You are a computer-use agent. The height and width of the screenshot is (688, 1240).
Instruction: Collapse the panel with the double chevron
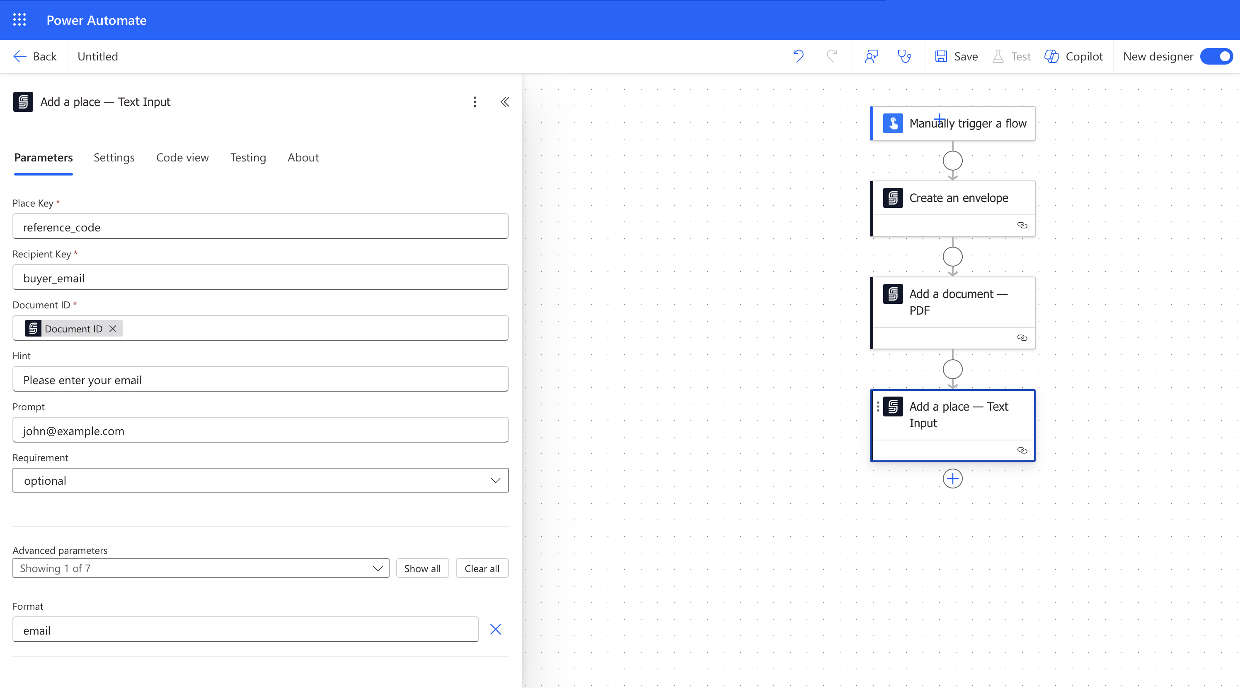click(504, 102)
